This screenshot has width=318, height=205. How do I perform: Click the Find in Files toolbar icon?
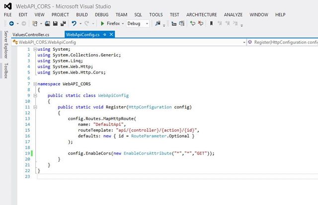click(x=158, y=23)
